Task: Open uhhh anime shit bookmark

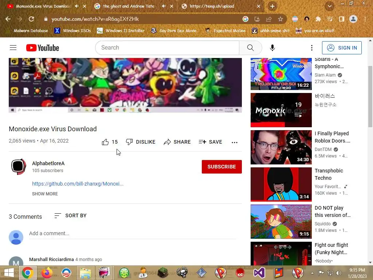Action: point(271,31)
